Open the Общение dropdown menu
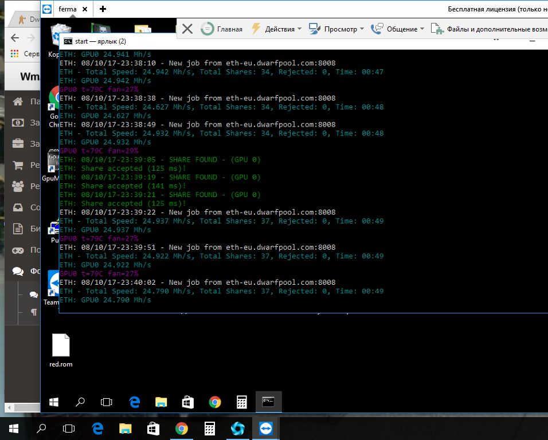The height and width of the screenshot is (440, 548). [398, 29]
